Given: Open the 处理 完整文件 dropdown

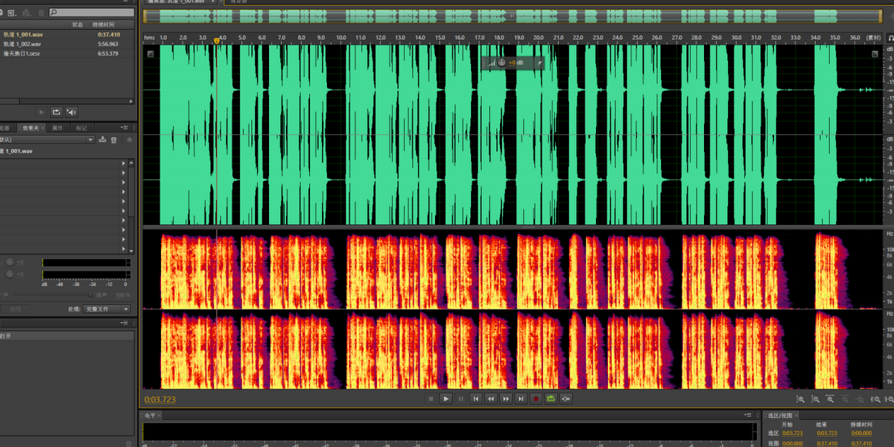Looking at the screenshot, I should pos(107,308).
